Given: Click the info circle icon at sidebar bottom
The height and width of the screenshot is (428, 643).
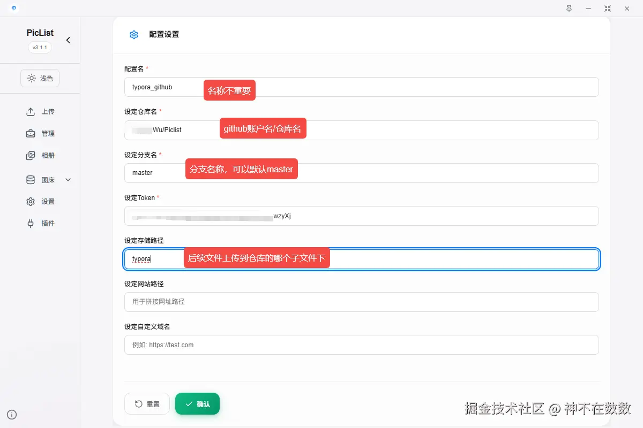Looking at the screenshot, I should 12,415.
